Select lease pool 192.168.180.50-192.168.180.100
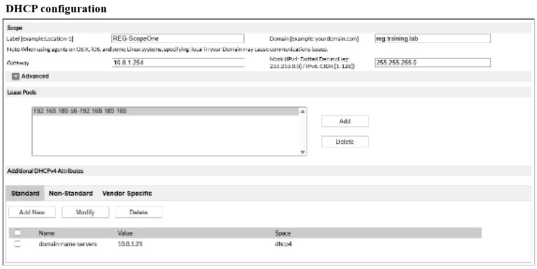The image size is (537, 269). (166, 111)
